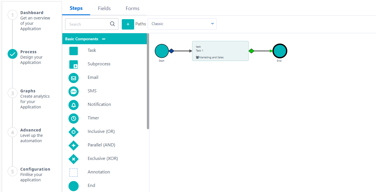Image resolution: width=376 pixels, height=192 pixels.
Task: Click the Inclusive (OR) gateway icon
Action: point(74,132)
